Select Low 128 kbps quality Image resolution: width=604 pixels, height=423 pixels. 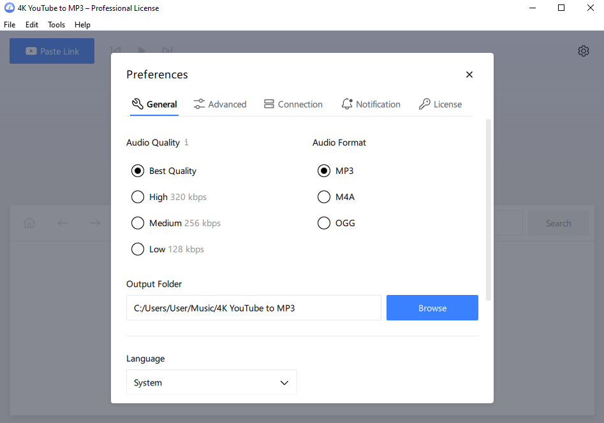pyautogui.click(x=138, y=250)
